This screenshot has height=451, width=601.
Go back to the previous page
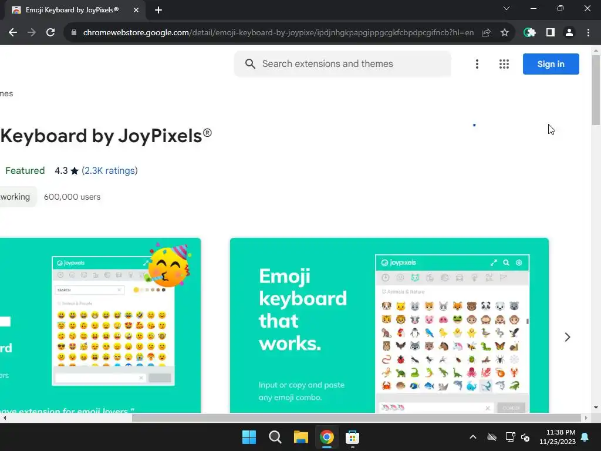(x=13, y=33)
